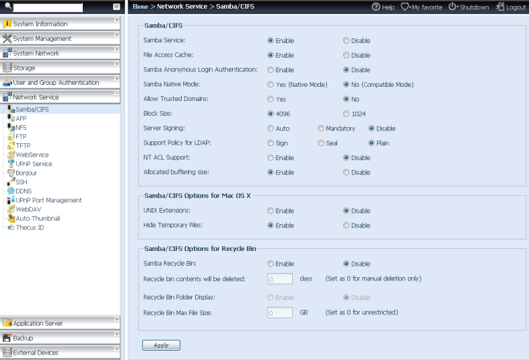Screen dimensions: 529x360
Task: Open My favorite menu
Action: [x=421, y=7]
